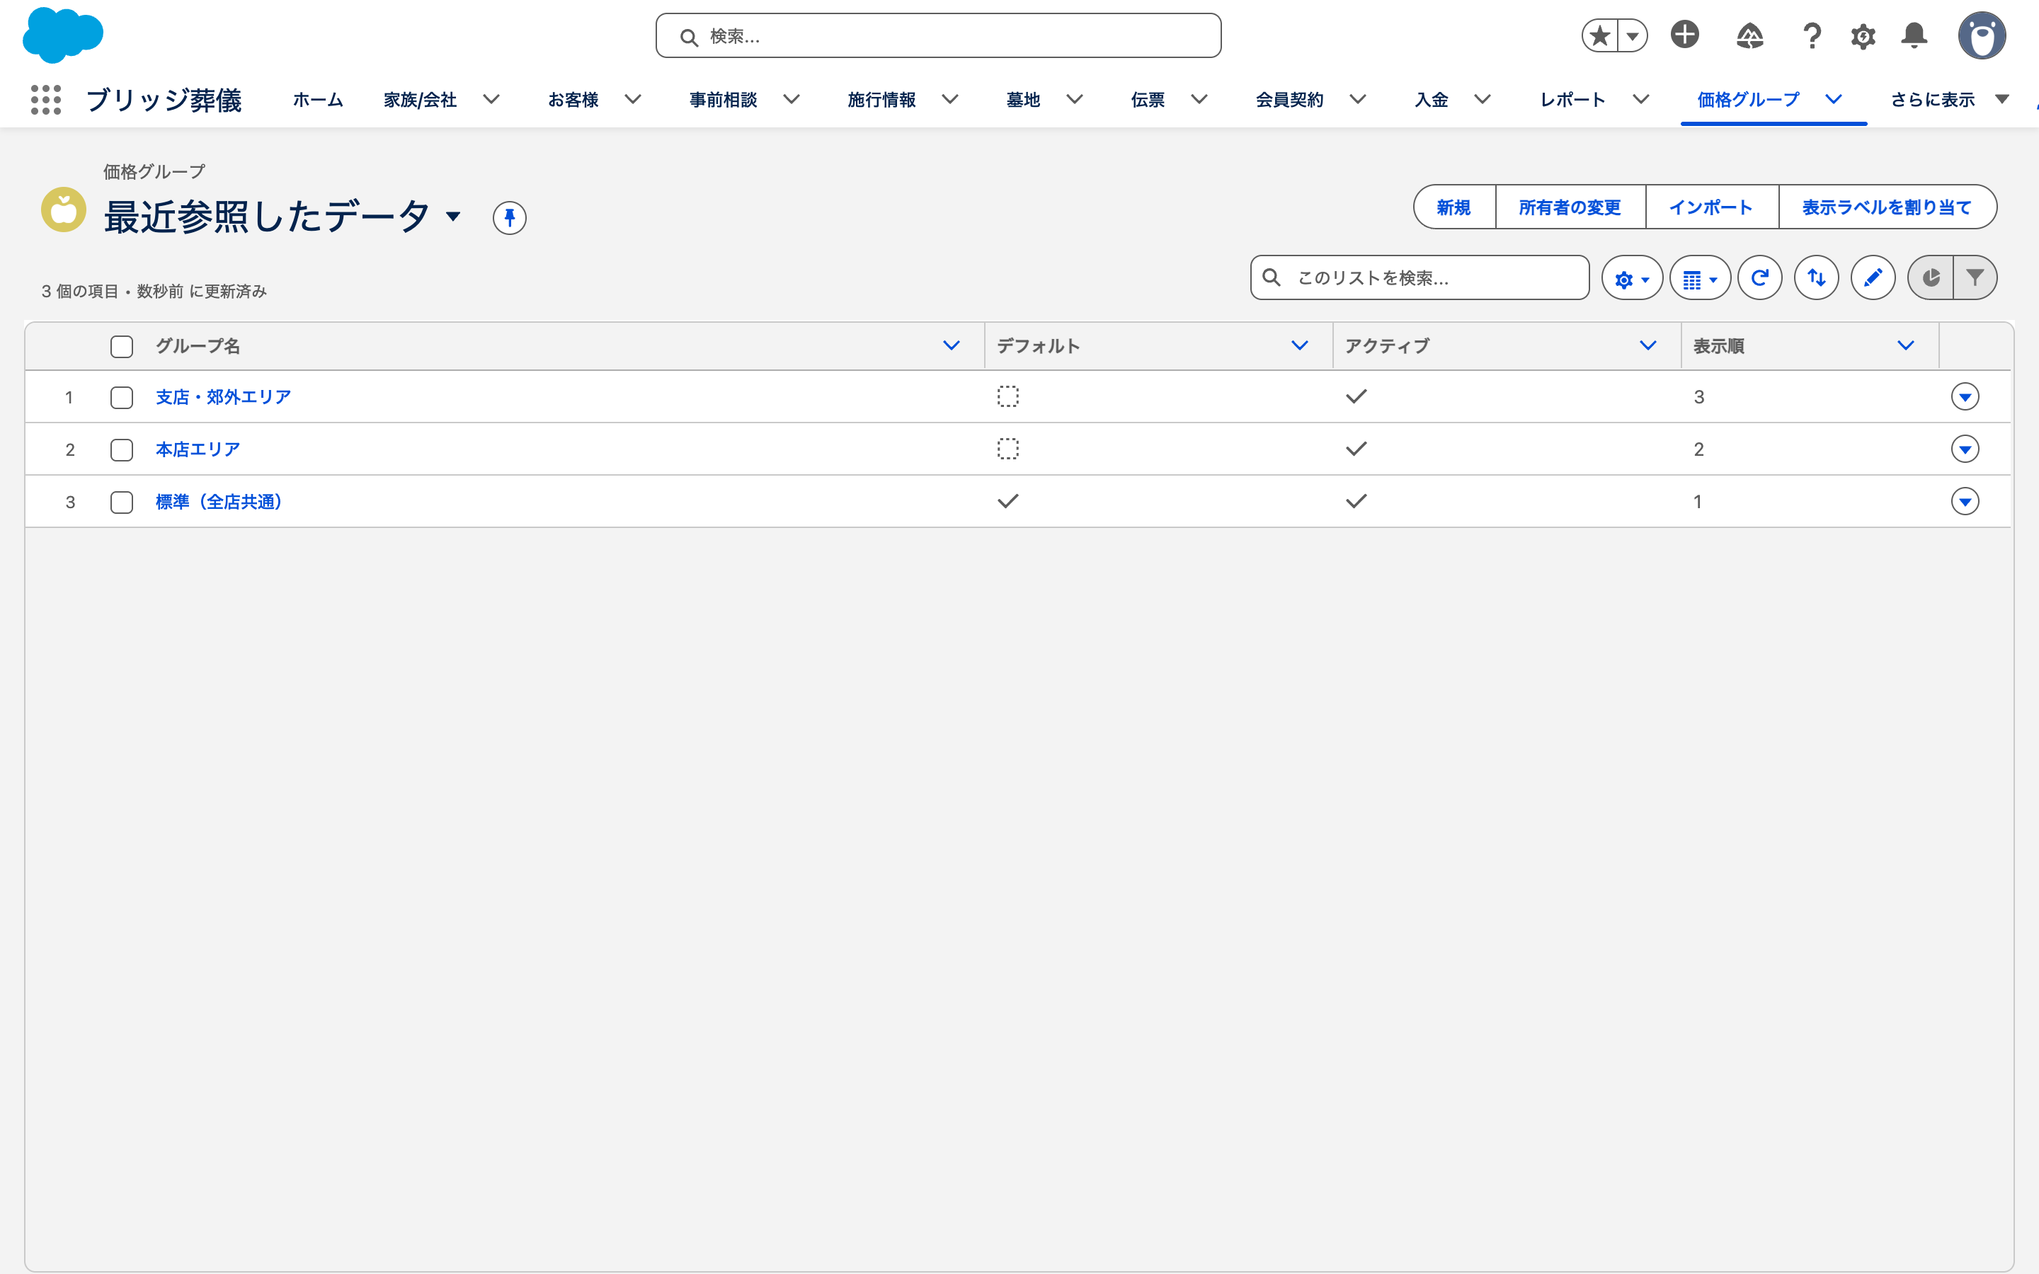The image size is (2039, 1274).
Task: Open the 本店エリア record link
Action: [x=198, y=450]
